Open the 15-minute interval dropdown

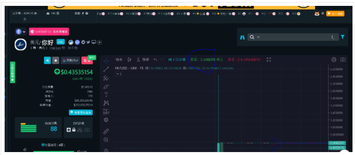click(x=119, y=60)
